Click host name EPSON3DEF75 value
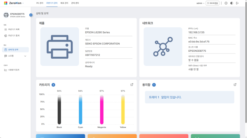 pyautogui.click(x=197, y=51)
